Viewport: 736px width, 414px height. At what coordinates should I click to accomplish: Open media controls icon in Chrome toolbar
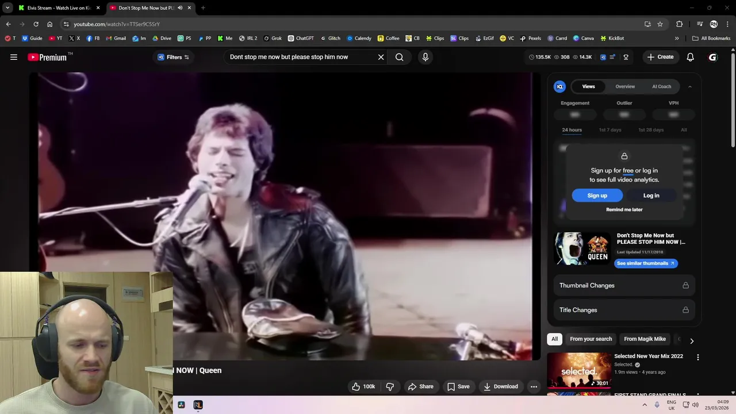click(700, 24)
